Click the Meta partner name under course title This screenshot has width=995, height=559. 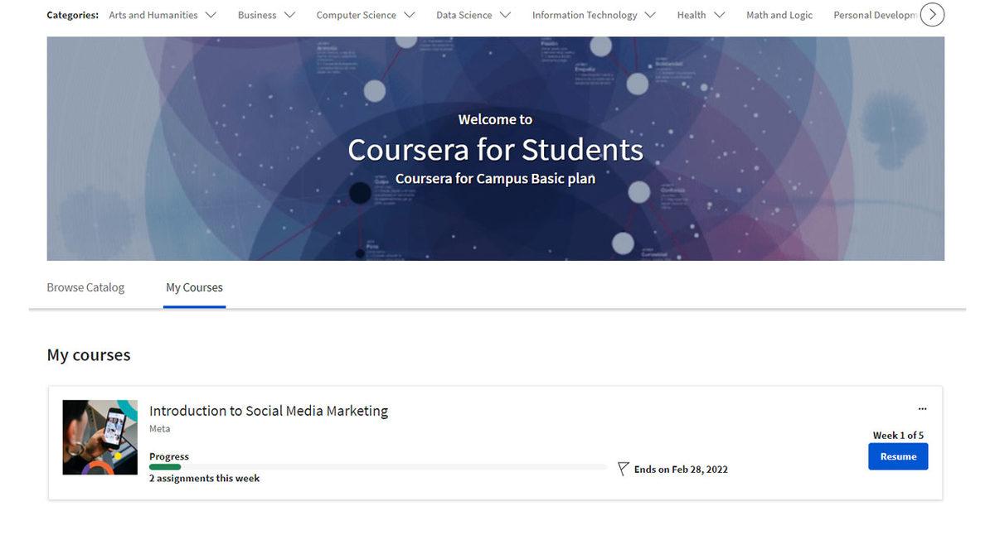point(159,429)
